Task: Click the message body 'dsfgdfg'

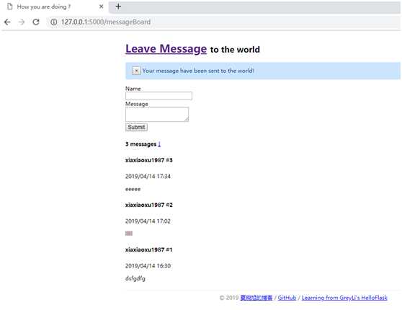Action: coord(135,278)
